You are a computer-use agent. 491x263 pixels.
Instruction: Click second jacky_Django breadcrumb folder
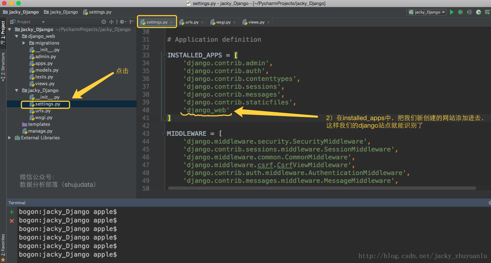(61, 12)
